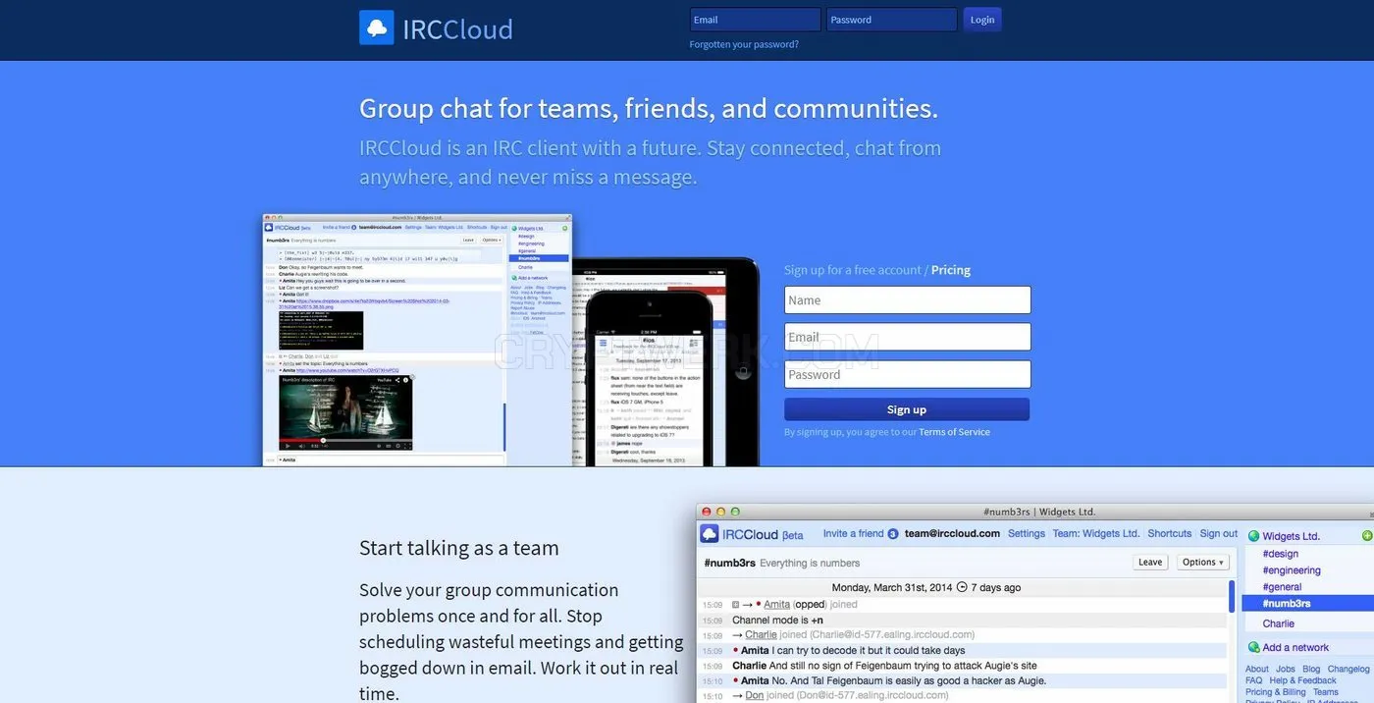Click the 'Add a network' link
This screenshot has width=1374, height=703.
[1295, 647]
